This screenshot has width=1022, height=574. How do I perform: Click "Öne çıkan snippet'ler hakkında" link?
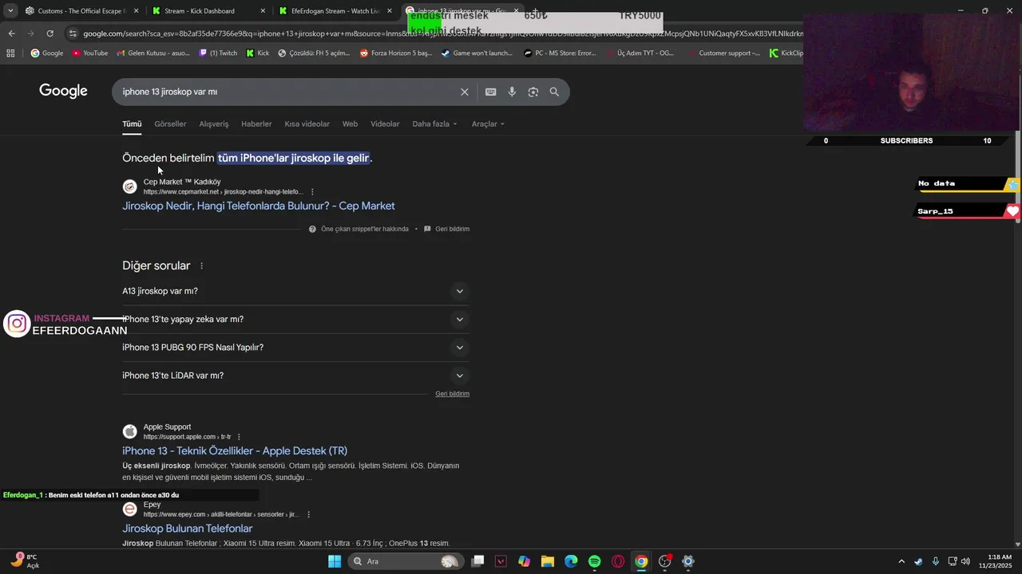click(x=364, y=229)
